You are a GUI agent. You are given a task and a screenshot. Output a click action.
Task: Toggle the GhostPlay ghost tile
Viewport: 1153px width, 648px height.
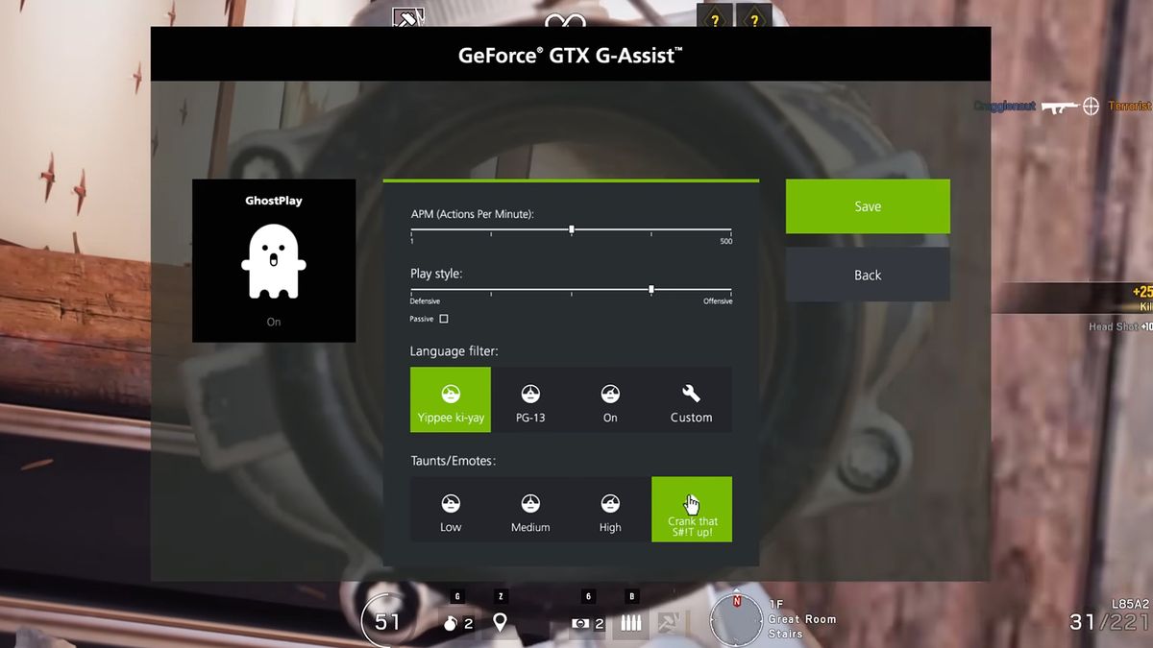point(274,260)
